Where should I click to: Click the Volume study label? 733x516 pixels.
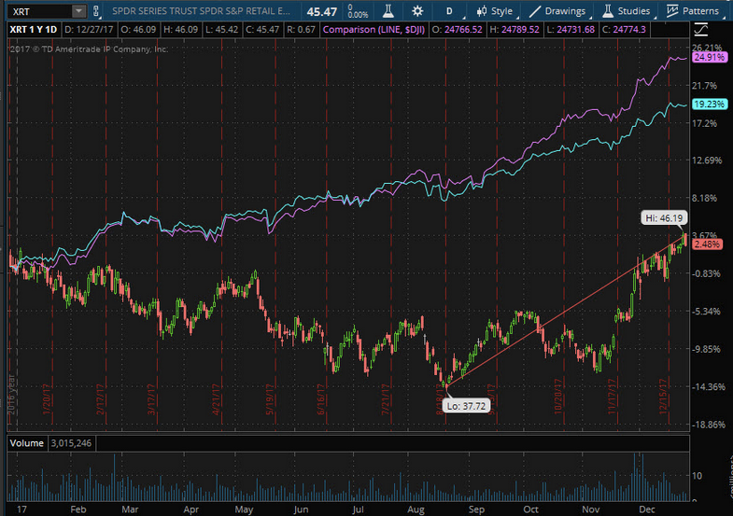27,443
